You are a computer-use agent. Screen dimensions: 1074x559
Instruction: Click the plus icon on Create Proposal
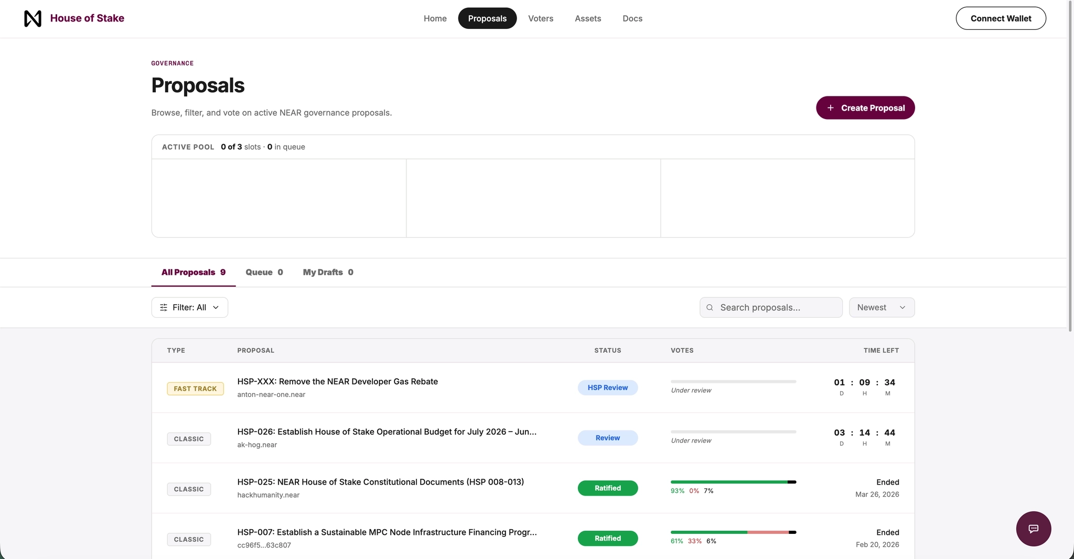pos(831,108)
